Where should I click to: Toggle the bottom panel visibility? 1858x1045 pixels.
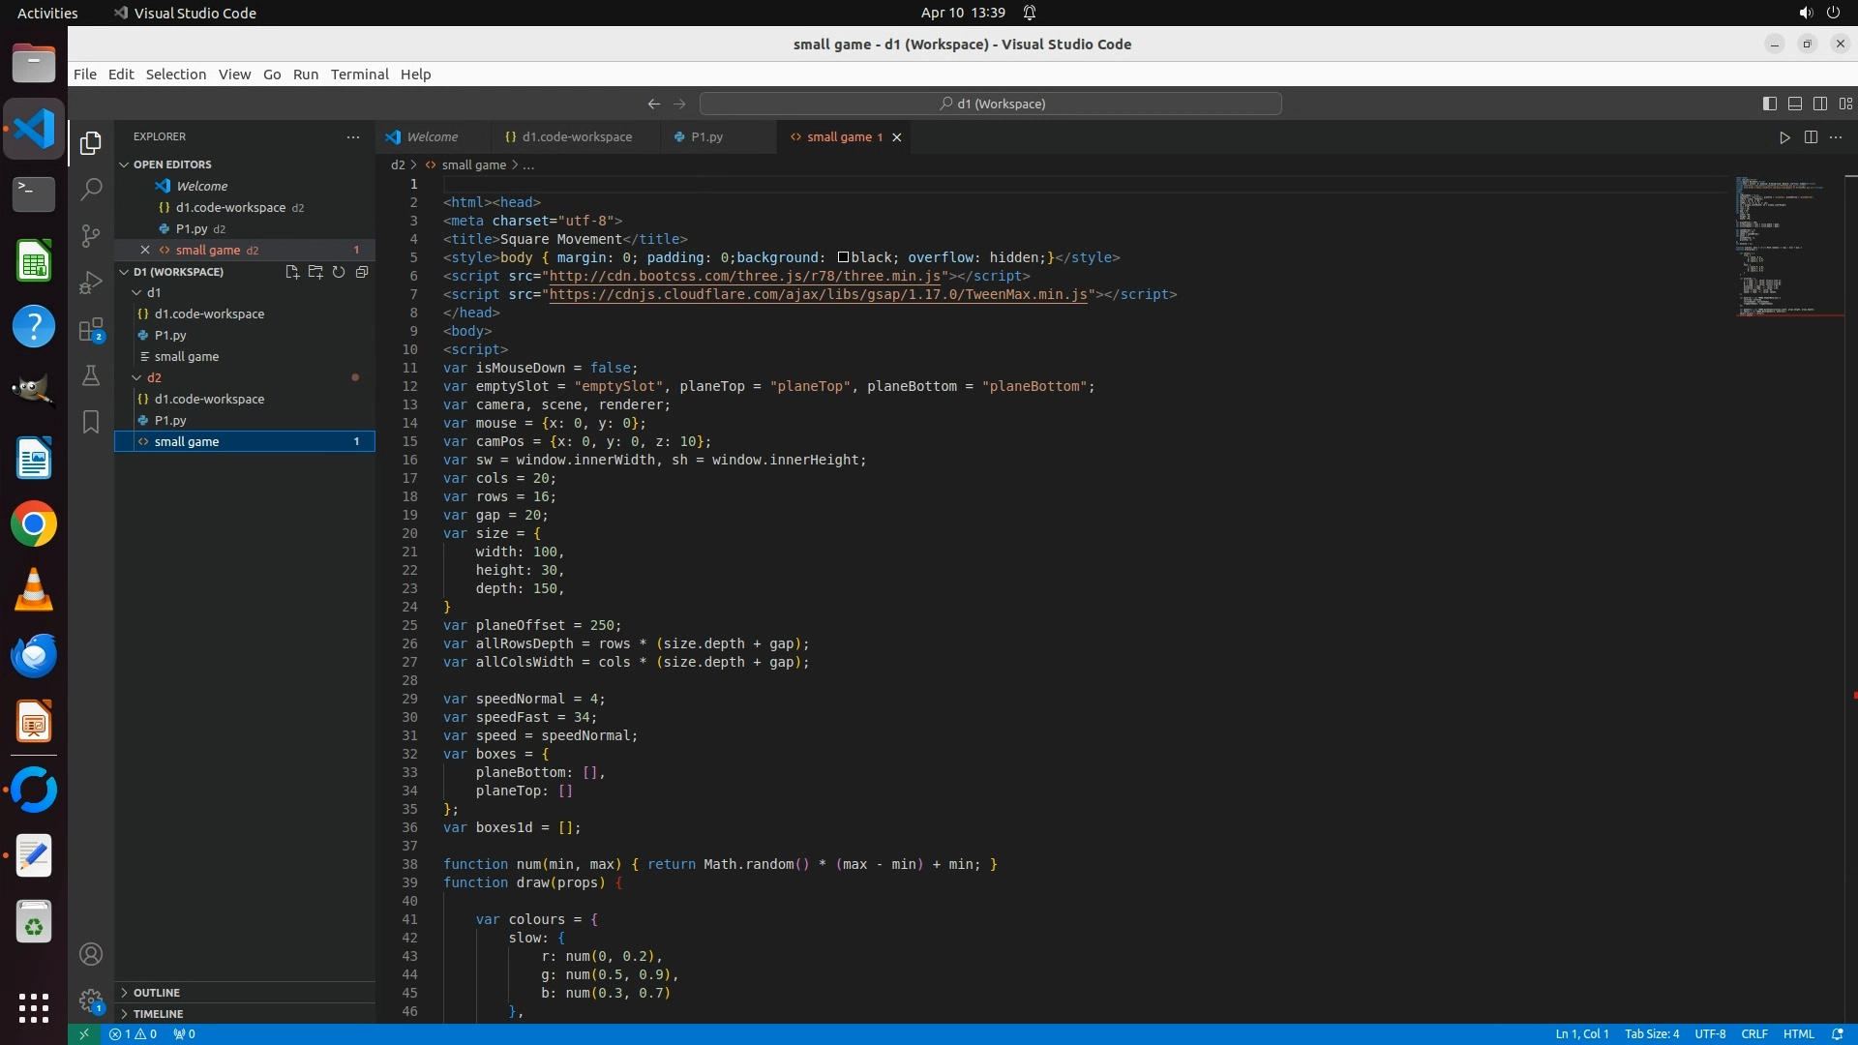[1795, 104]
